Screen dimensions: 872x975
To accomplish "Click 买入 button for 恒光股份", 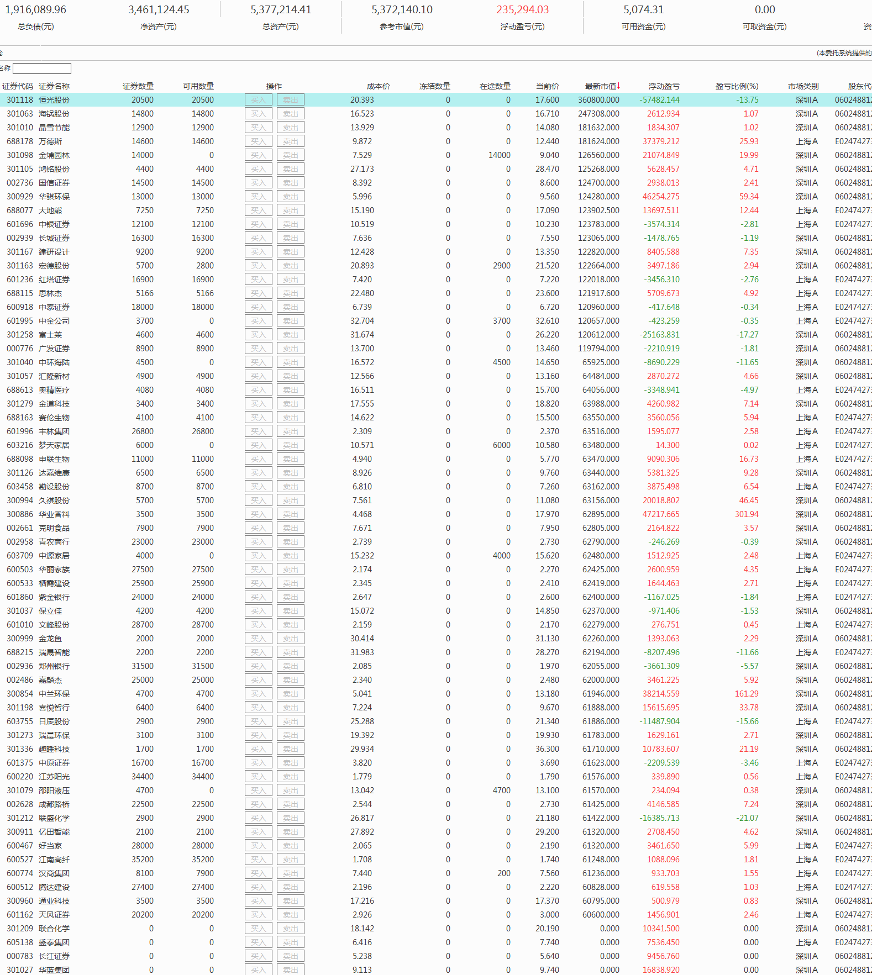I will tap(259, 100).
